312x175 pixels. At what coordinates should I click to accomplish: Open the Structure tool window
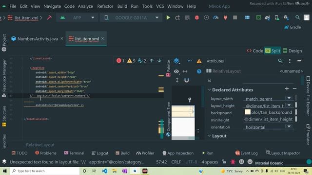pos(4,116)
